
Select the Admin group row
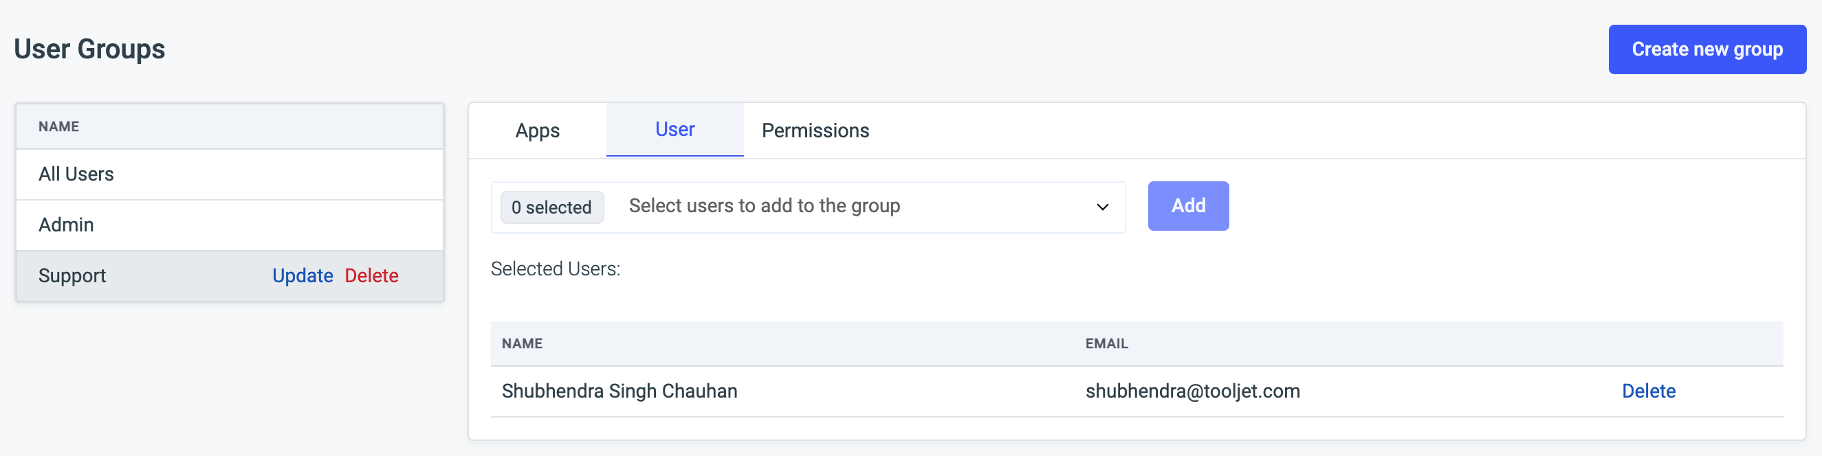(x=67, y=225)
